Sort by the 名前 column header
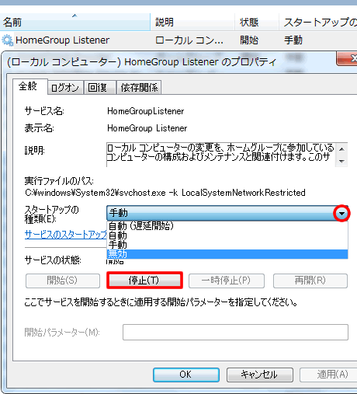The width and height of the screenshot is (357, 394). pos(75,22)
